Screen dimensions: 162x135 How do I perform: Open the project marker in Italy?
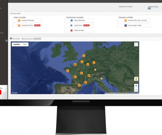coord(102,78)
